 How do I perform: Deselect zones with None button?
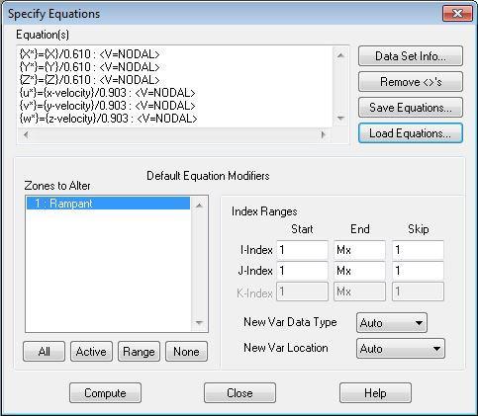[x=186, y=352]
